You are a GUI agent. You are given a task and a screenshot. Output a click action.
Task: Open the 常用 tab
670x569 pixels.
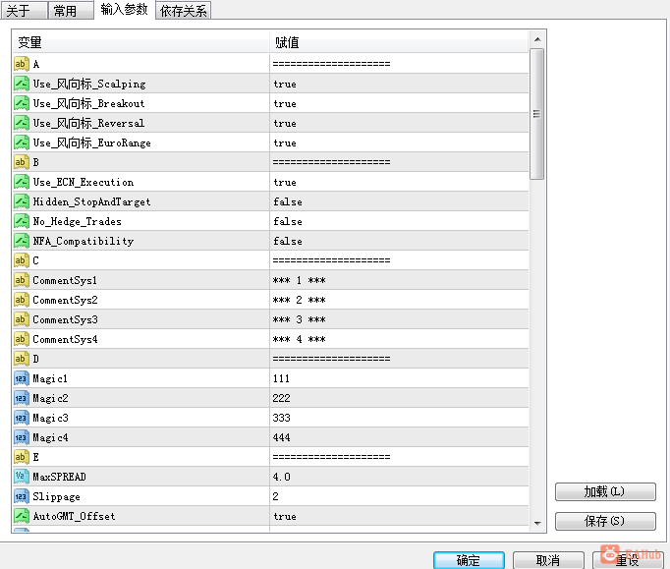[71, 10]
